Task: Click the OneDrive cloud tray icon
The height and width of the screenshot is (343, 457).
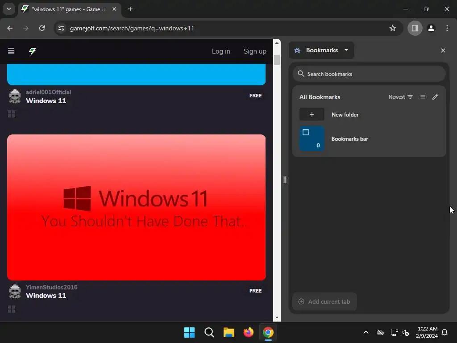Action: click(x=380, y=332)
